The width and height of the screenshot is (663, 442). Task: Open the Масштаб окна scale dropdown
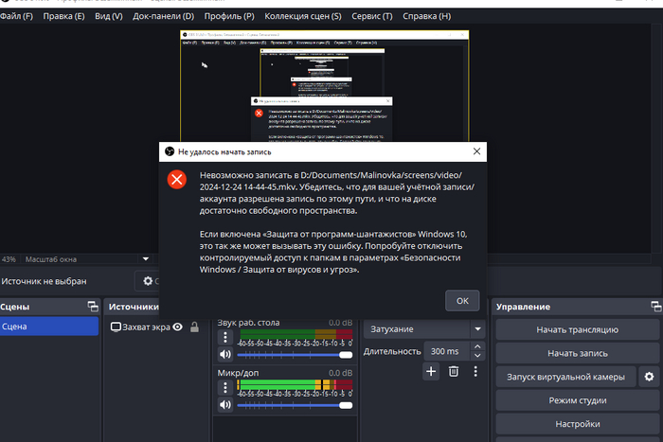click(x=145, y=258)
